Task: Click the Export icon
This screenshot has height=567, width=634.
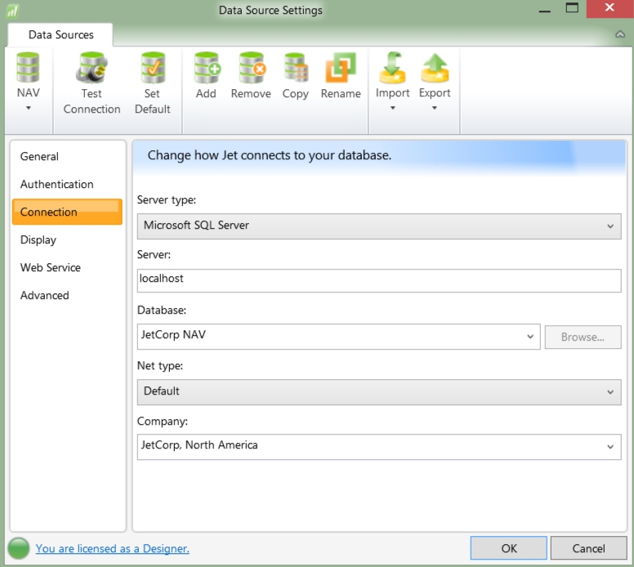Action: (x=435, y=68)
